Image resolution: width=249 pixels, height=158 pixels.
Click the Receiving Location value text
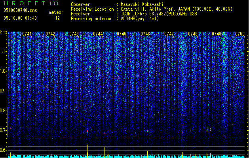click(177, 9)
